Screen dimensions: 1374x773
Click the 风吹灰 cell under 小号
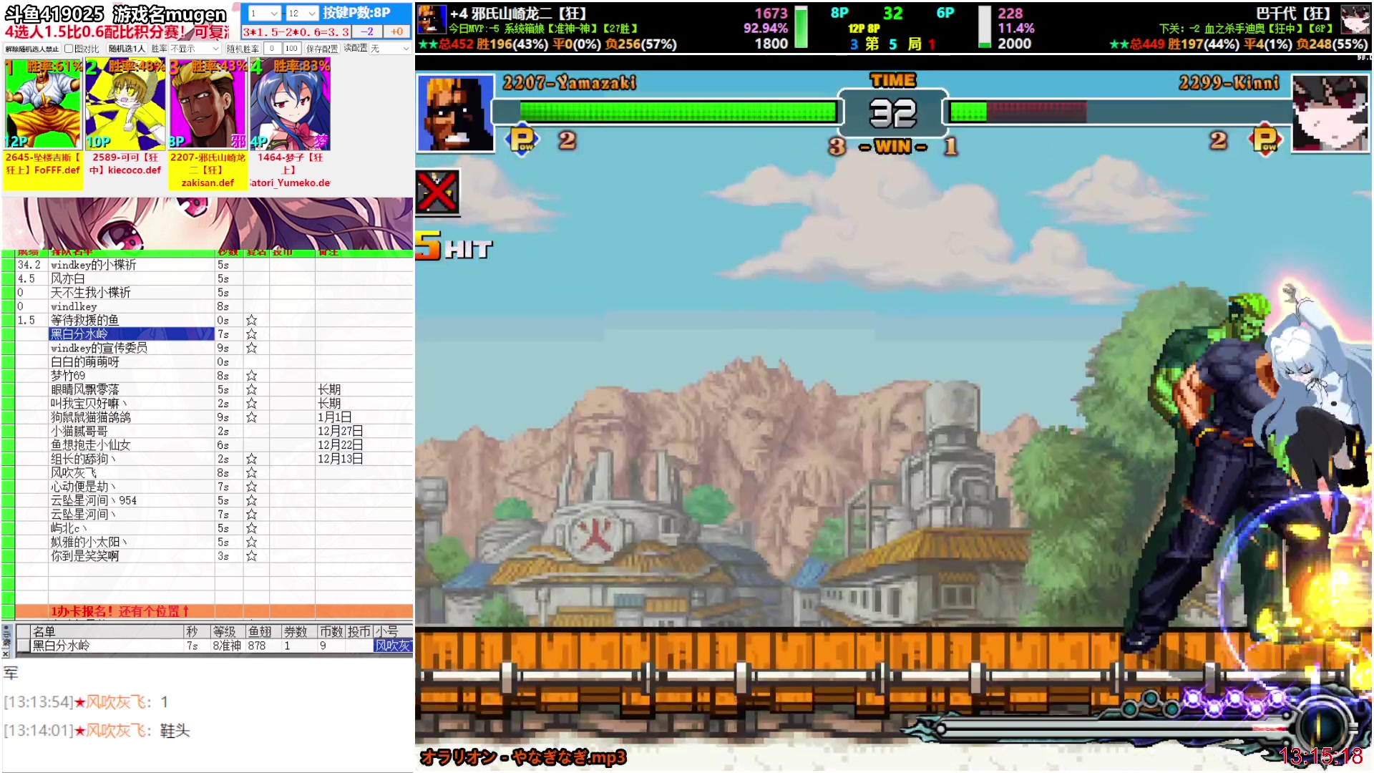(393, 646)
